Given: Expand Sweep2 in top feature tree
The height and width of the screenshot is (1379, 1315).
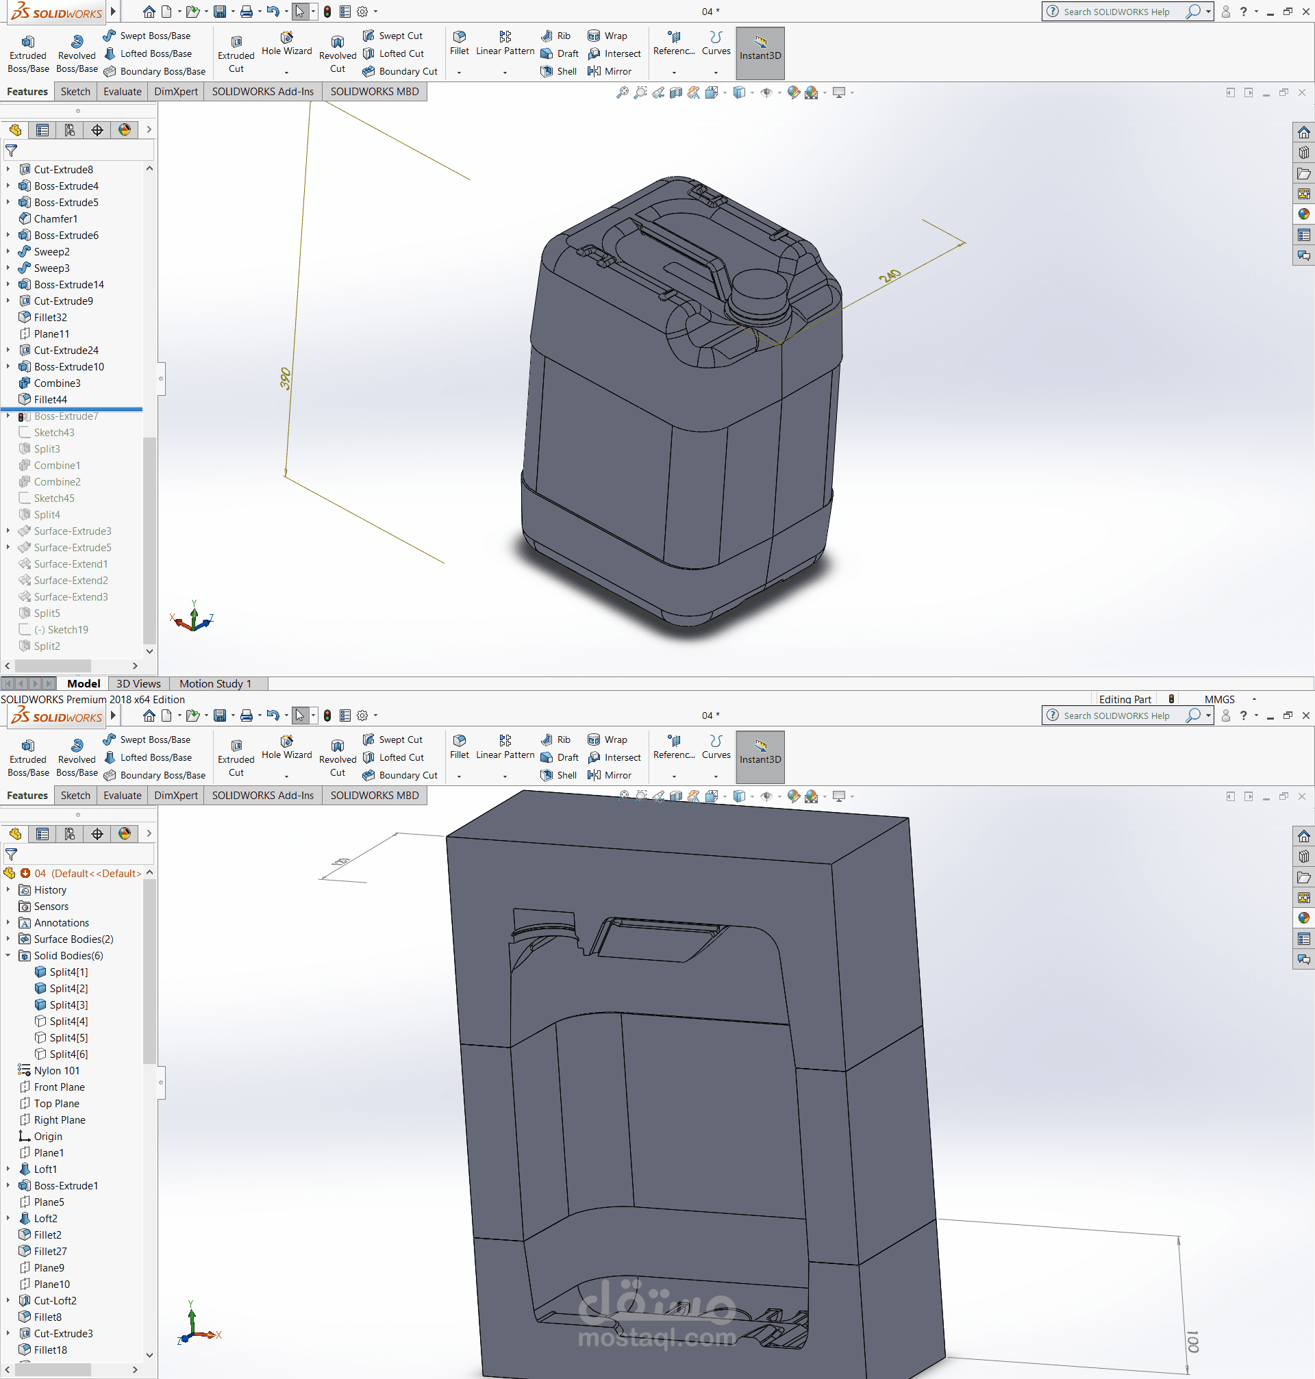Looking at the screenshot, I should 8,251.
